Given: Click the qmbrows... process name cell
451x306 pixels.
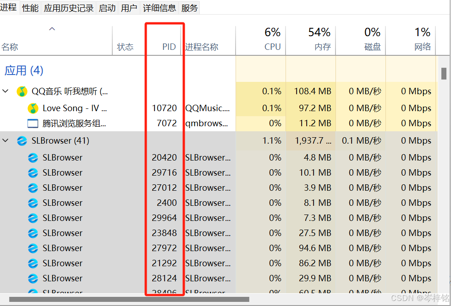Looking at the screenshot, I should tap(207, 123).
